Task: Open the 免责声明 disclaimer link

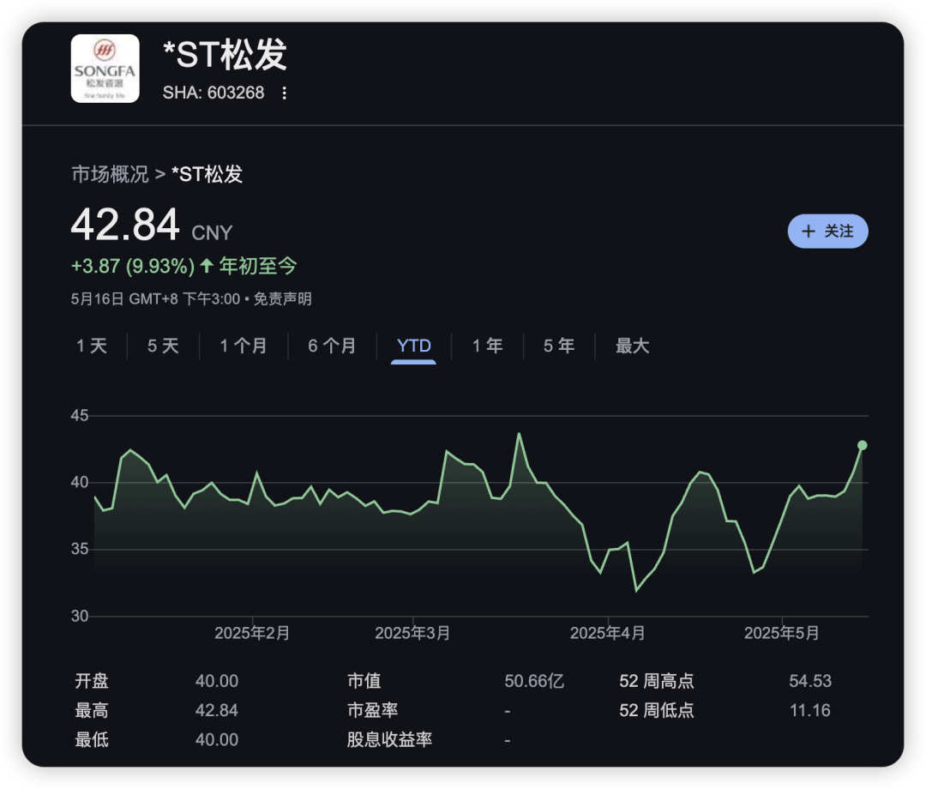Action: click(282, 298)
